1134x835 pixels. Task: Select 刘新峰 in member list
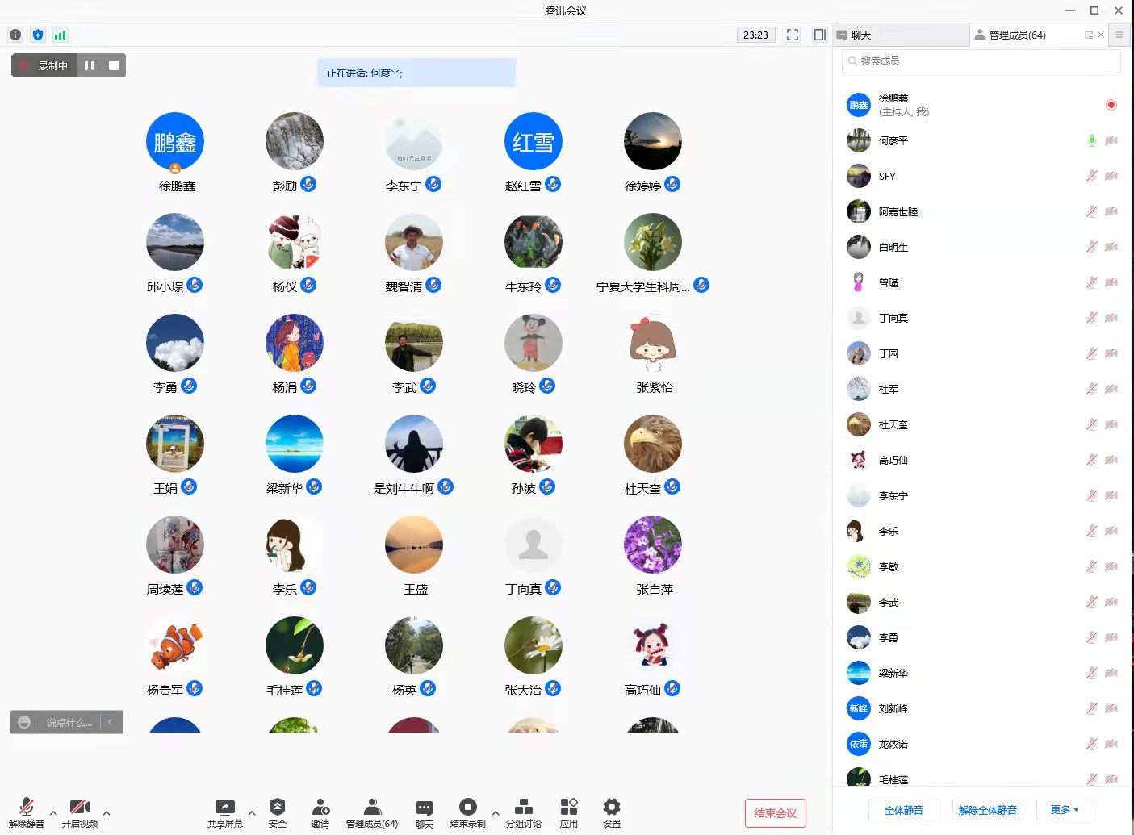[x=981, y=708]
